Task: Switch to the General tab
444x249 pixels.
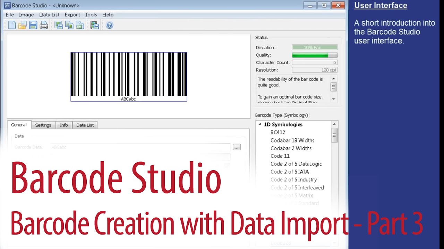Action: point(19,125)
